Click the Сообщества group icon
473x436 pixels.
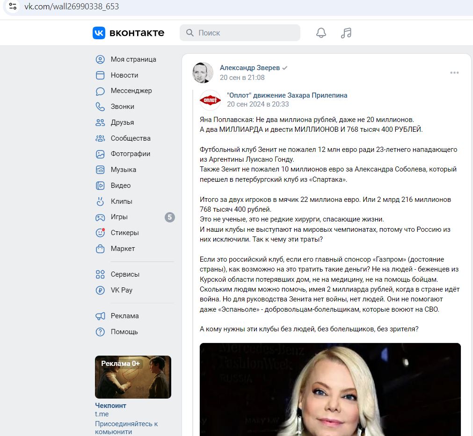[100, 138]
